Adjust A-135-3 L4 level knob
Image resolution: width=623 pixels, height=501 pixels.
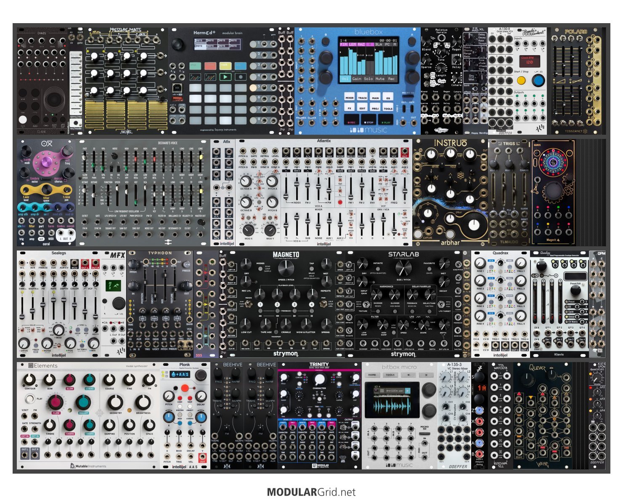coord(462,392)
